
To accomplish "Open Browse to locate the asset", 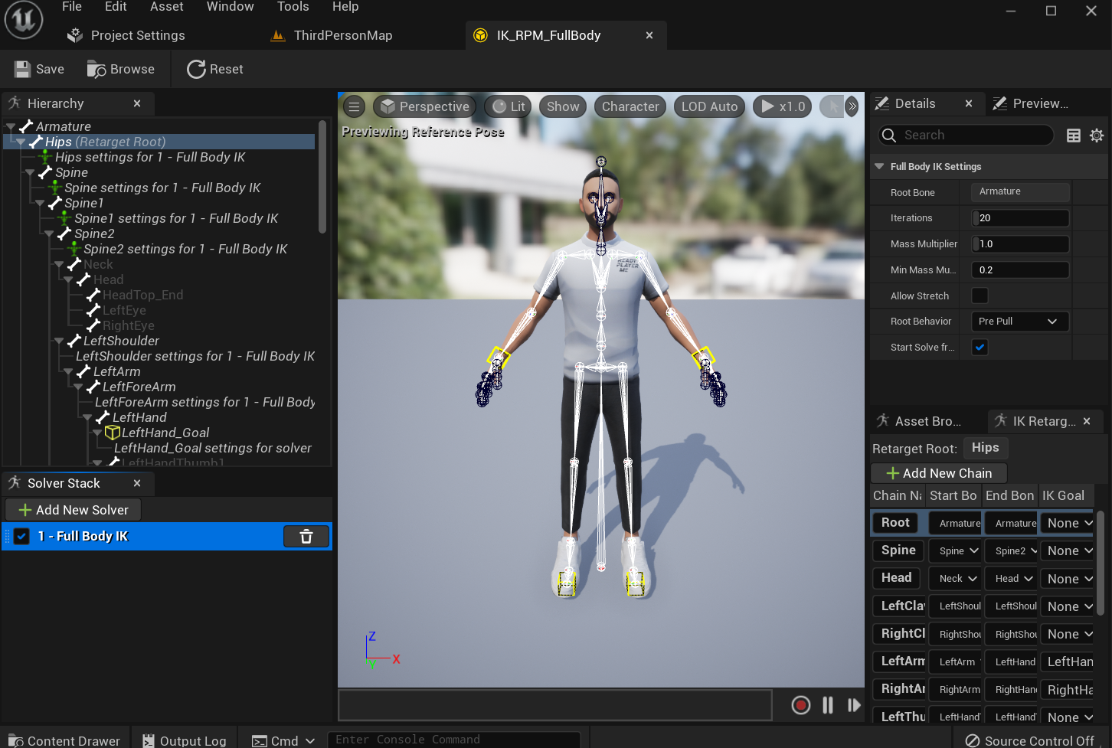I will click(x=120, y=69).
